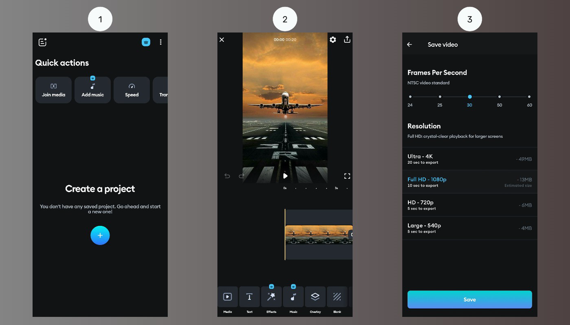570x325 pixels.
Task: Tap the premium crown icon
Action: (146, 42)
